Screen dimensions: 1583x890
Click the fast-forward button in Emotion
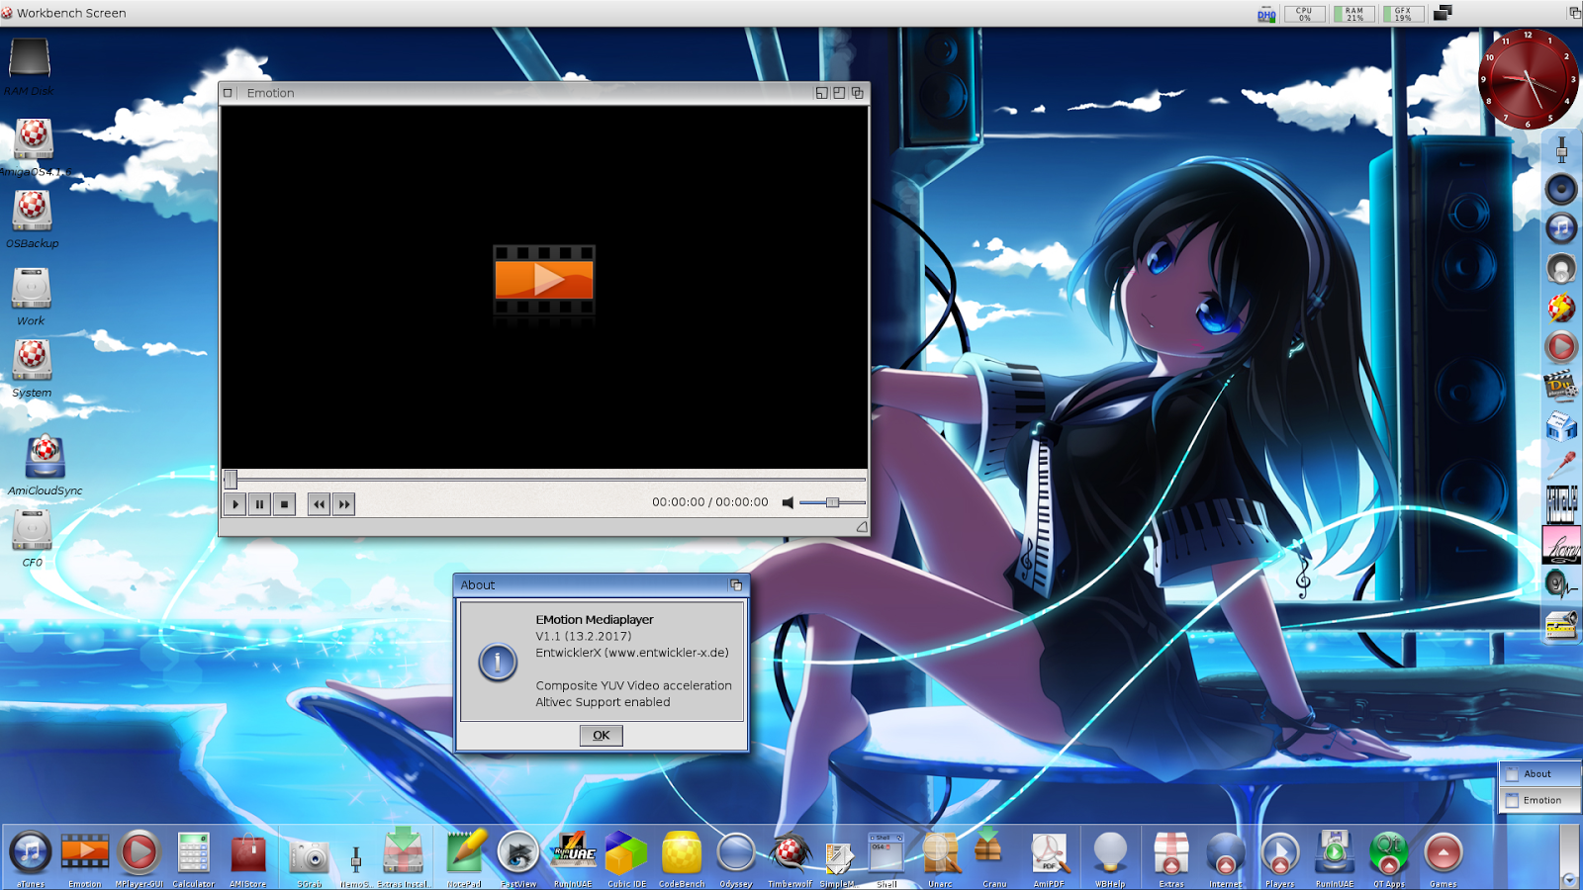pyautogui.click(x=343, y=504)
